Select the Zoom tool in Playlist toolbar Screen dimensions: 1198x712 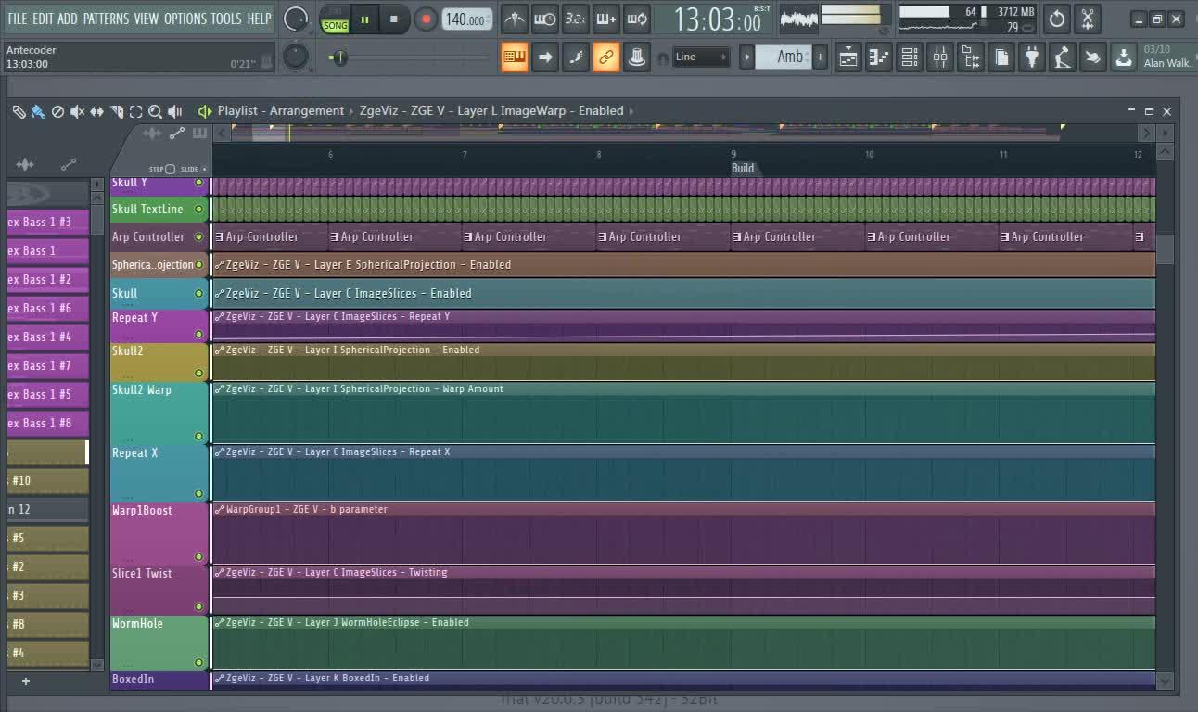pos(155,111)
